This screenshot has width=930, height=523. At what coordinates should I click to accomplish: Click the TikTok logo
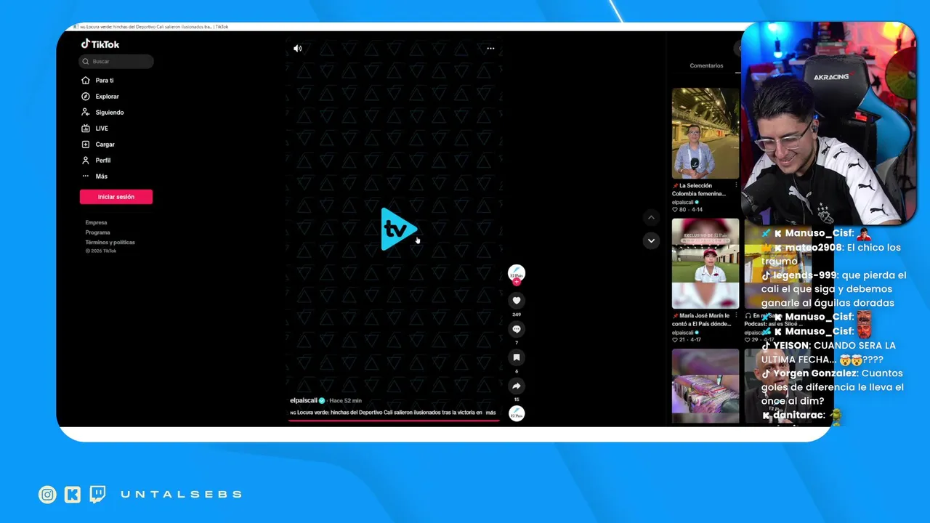(x=100, y=44)
